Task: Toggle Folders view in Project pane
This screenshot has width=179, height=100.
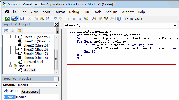Action: 19,30
